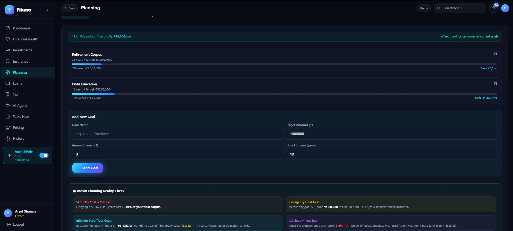The width and height of the screenshot is (513, 231).
Task: Click 'Indian Planning Reality Check' heading
Action: [101, 191]
